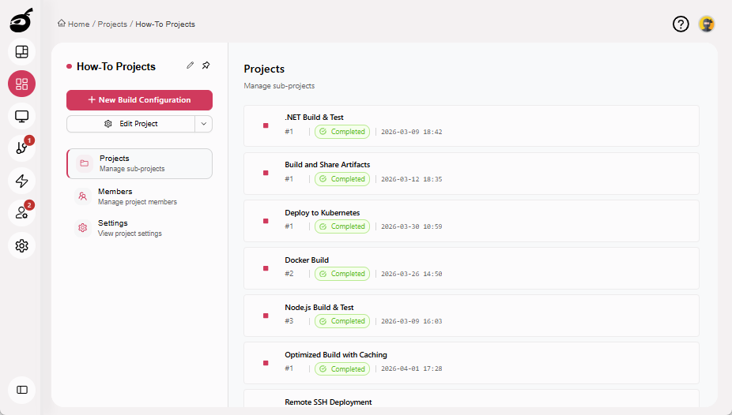Open Node.js Build & Test project
This screenshot has height=415, width=732.
click(471, 316)
